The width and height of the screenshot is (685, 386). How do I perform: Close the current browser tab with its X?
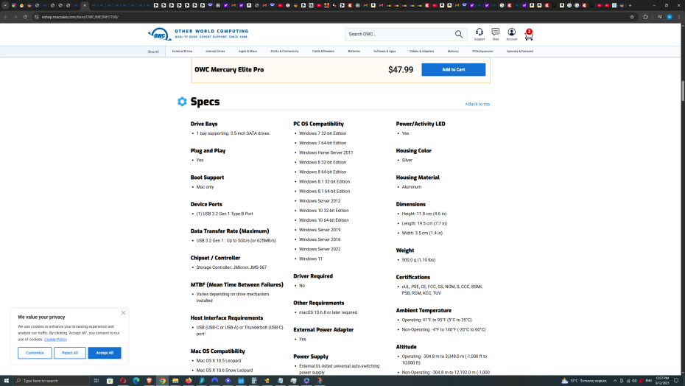coord(85,5)
